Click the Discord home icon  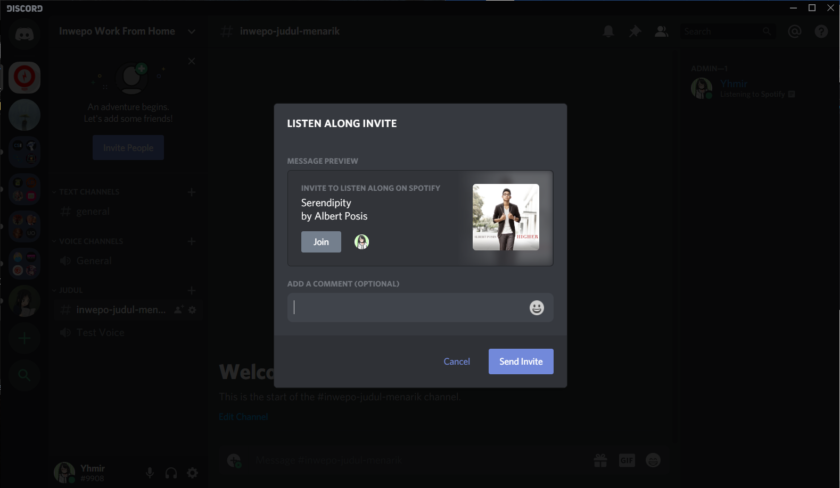pyautogui.click(x=24, y=35)
